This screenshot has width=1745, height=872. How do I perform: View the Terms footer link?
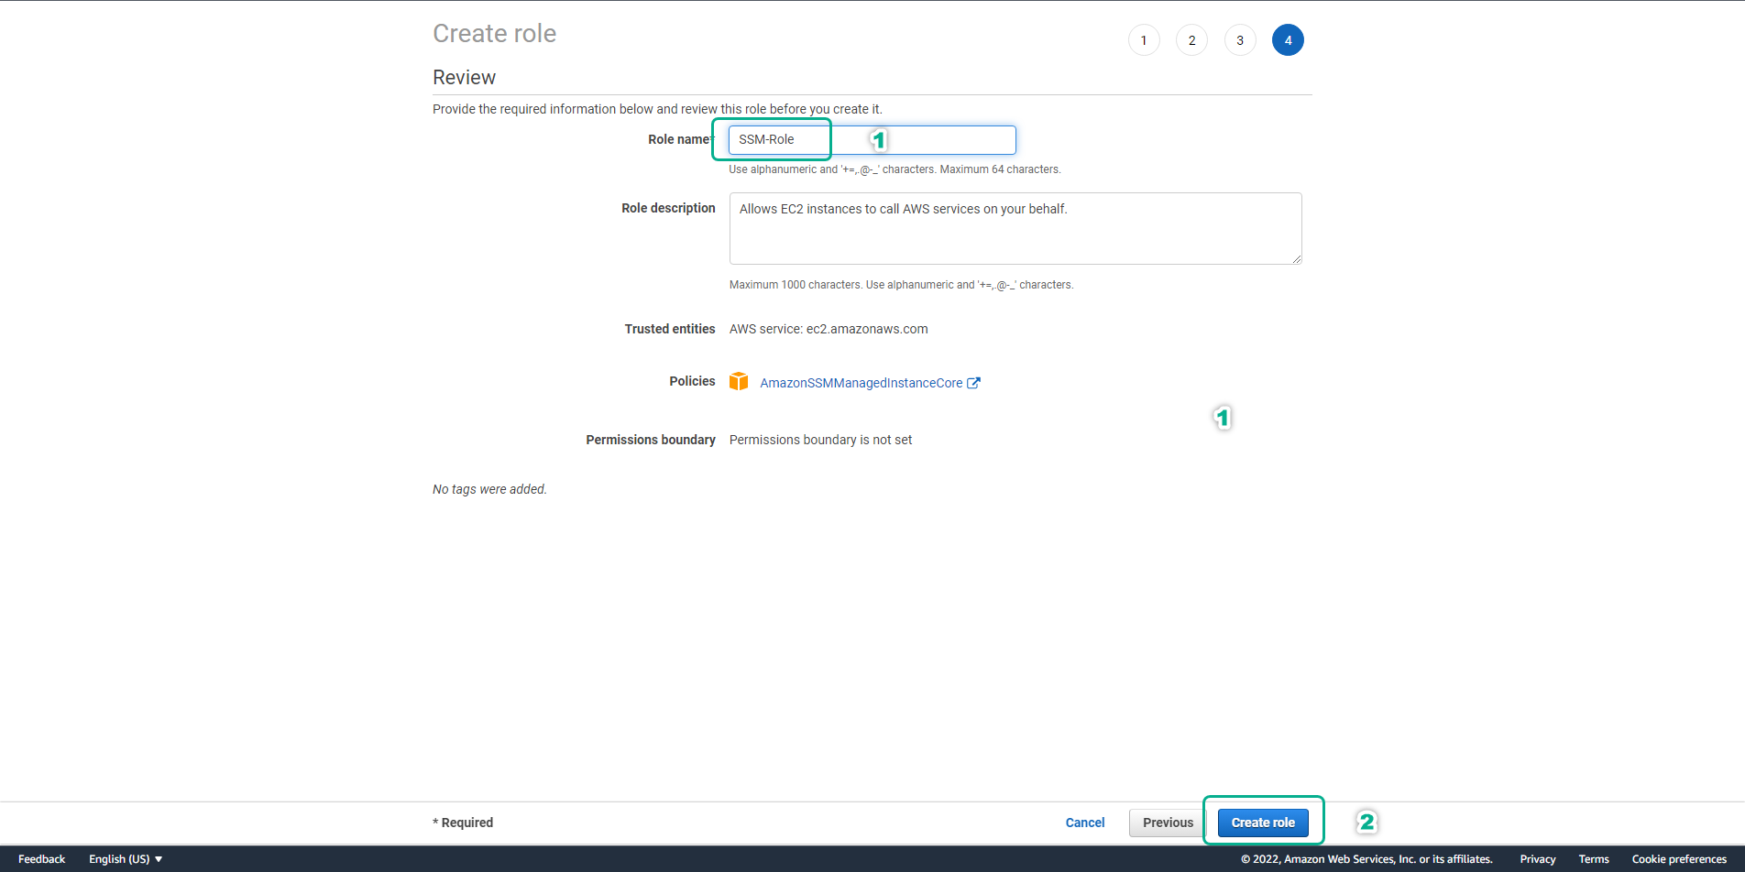pos(1594,859)
